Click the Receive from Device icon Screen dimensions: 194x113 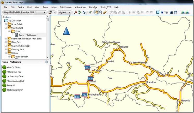click(187, 12)
